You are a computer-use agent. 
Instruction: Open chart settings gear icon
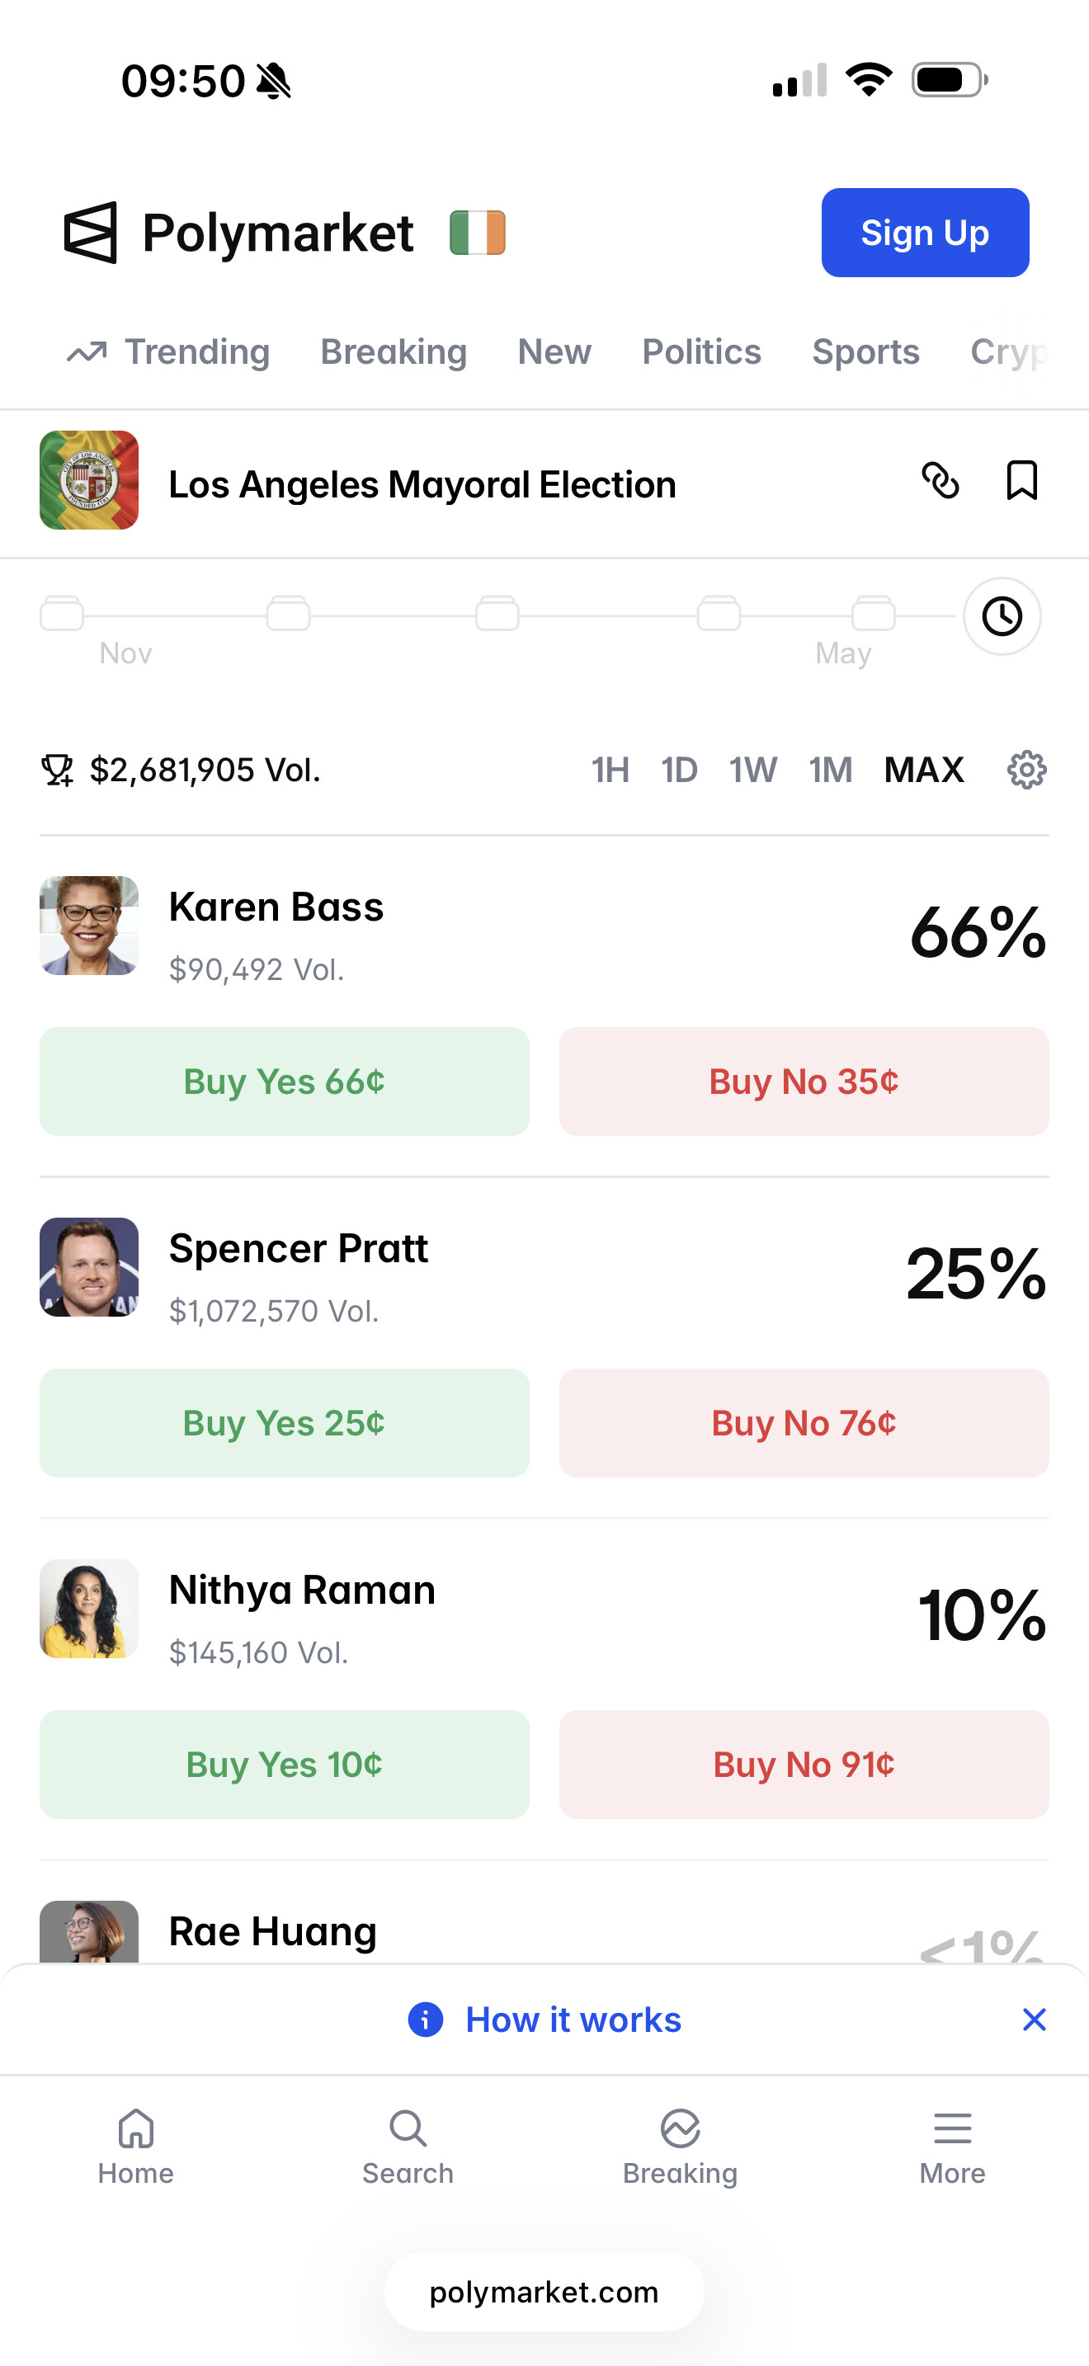pyautogui.click(x=1026, y=770)
